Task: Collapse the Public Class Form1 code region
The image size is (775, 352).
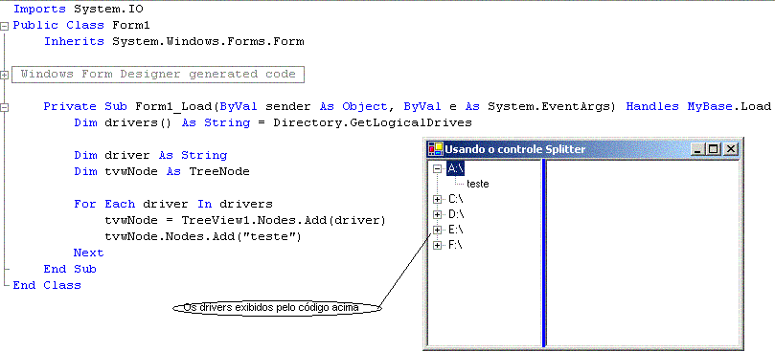Action: point(5,26)
